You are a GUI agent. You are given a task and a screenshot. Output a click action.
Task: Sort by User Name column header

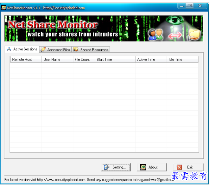(x=57, y=60)
